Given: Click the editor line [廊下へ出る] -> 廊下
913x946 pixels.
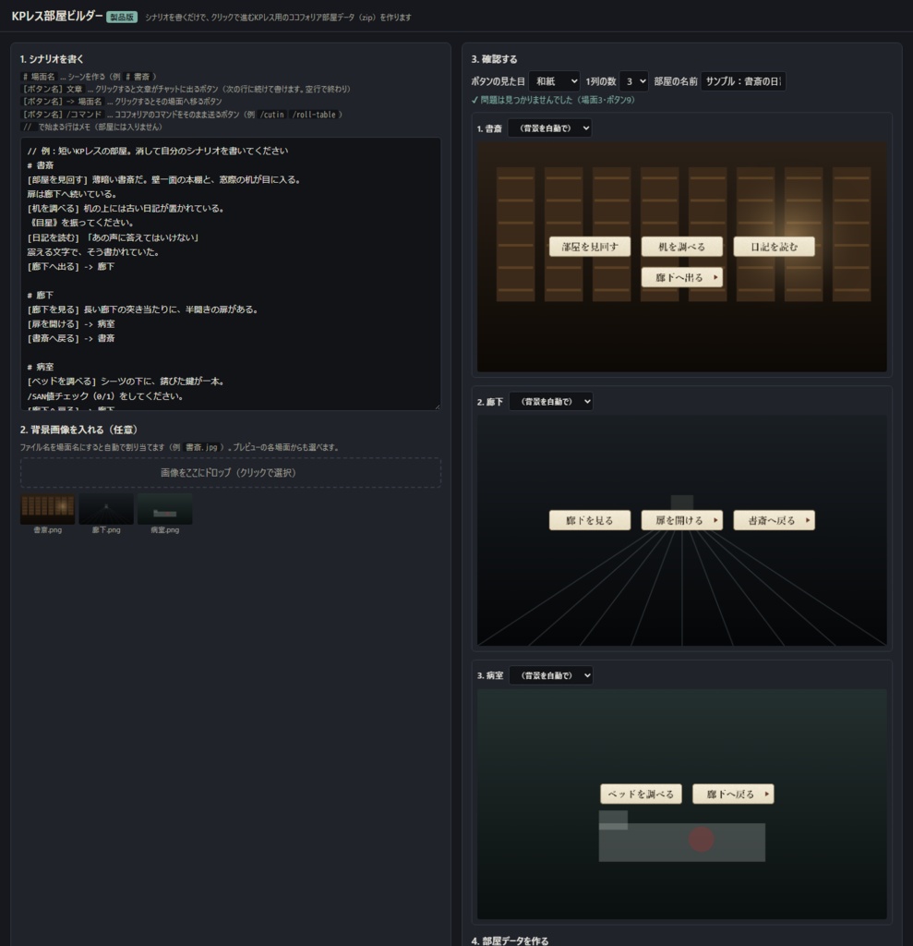Looking at the screenshot, I should tap(71, 266).
